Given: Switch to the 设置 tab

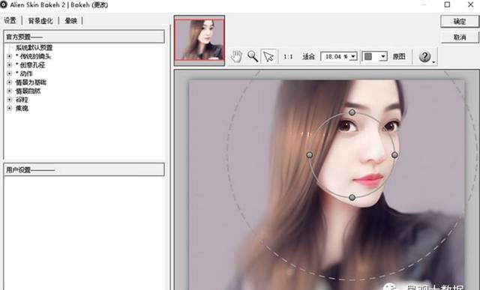Looking at the screenshot, I should click(x=10, y=20).
